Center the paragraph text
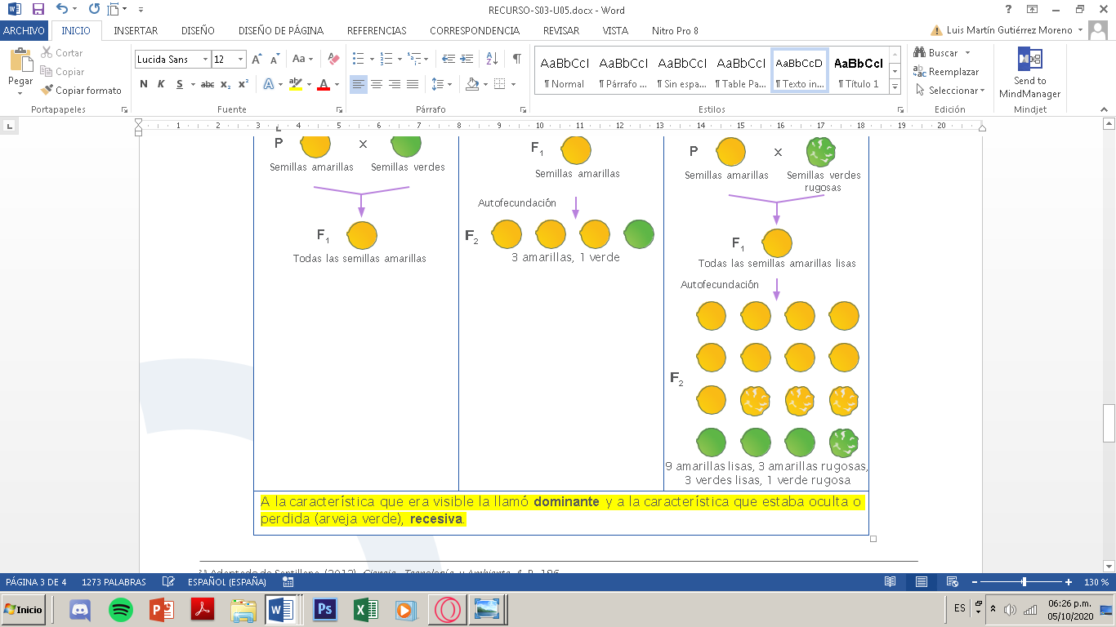 point(377,84)
